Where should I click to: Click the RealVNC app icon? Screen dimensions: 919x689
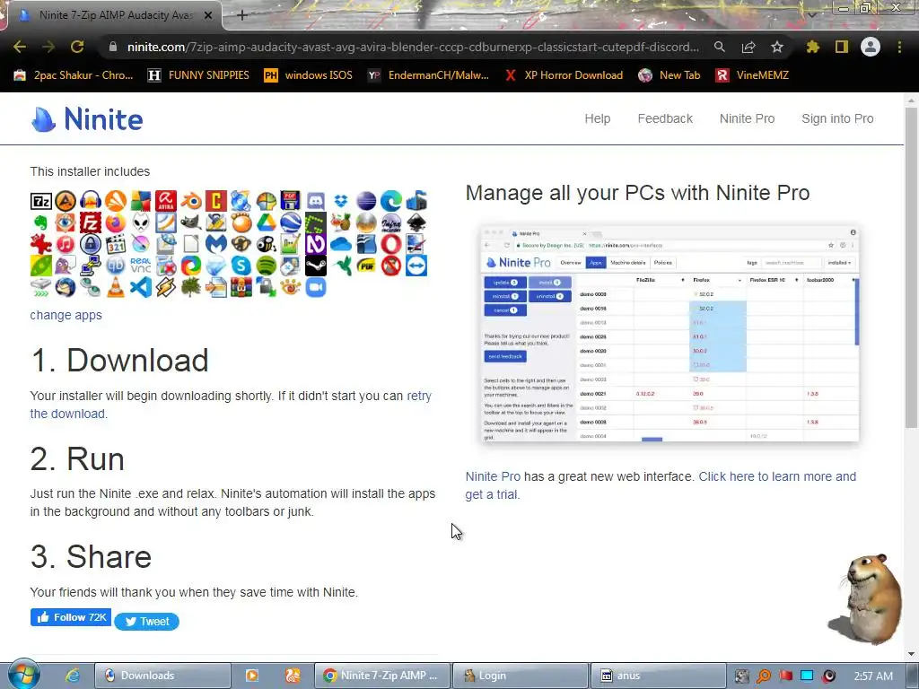pos(141,266)
